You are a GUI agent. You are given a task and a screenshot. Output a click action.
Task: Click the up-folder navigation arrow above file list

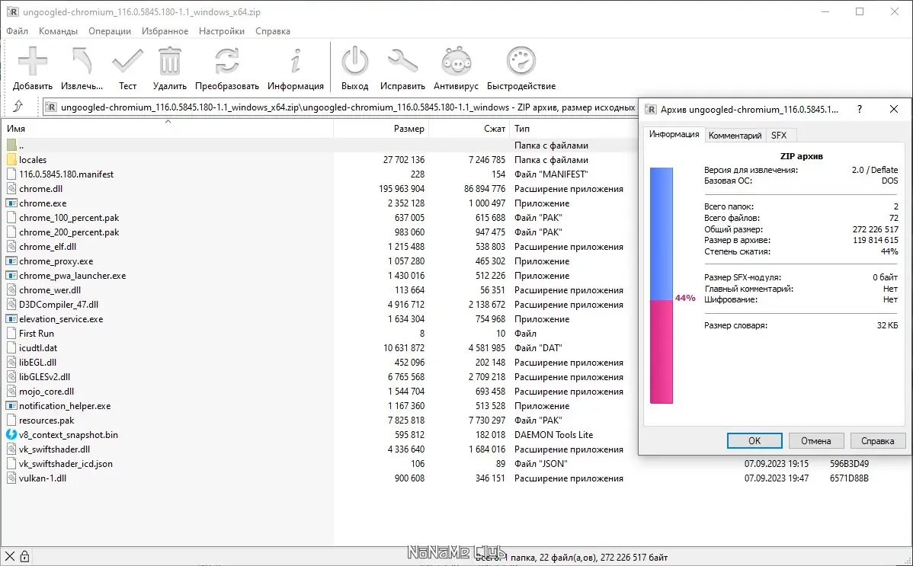coord(17,107)
